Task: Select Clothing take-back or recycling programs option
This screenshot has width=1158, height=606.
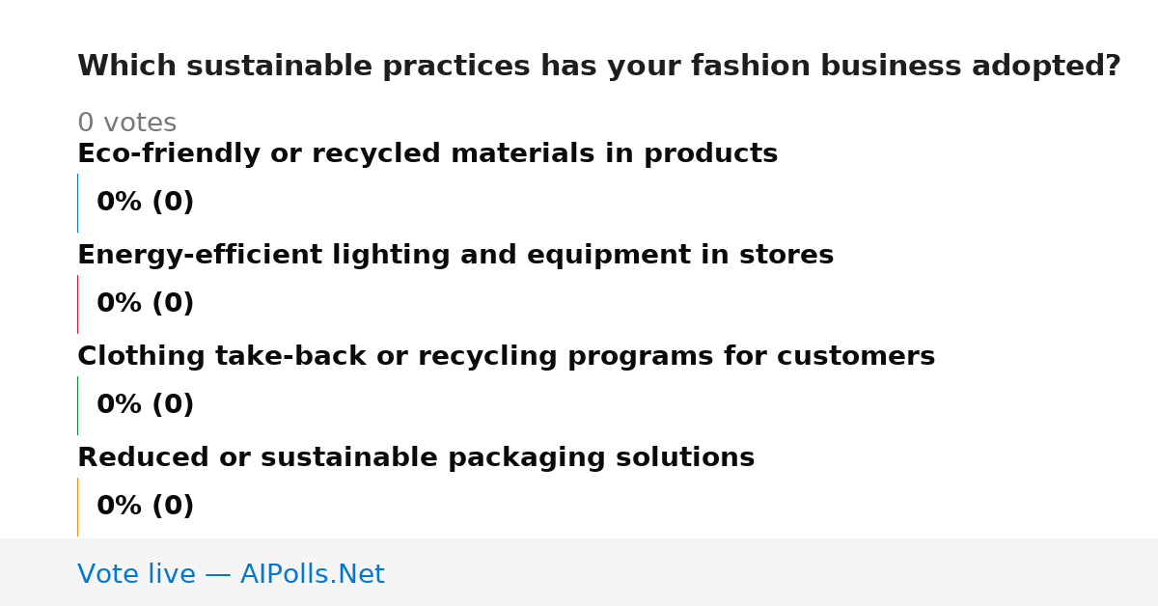Action: (507, 357)
